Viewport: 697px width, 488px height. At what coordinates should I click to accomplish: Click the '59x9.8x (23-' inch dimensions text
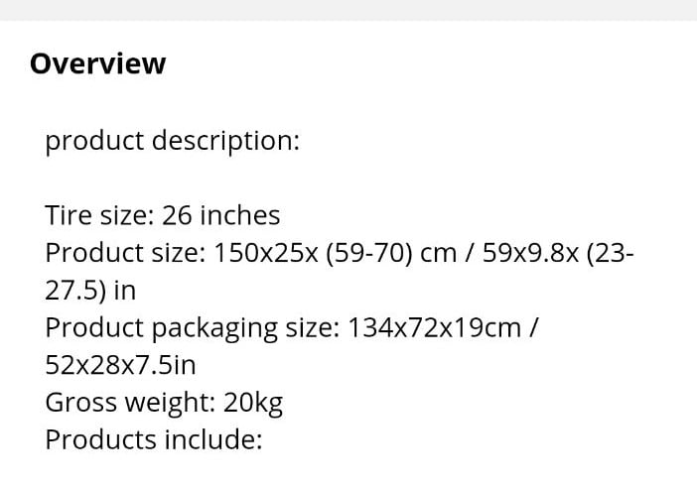pyautogui.click(x=558, y=253)
